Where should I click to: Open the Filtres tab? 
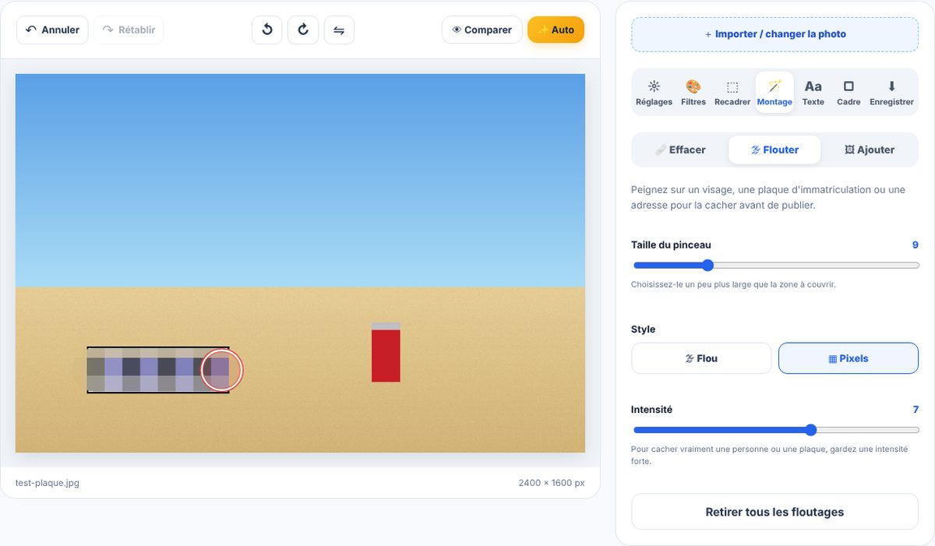[x=693, y=93]
